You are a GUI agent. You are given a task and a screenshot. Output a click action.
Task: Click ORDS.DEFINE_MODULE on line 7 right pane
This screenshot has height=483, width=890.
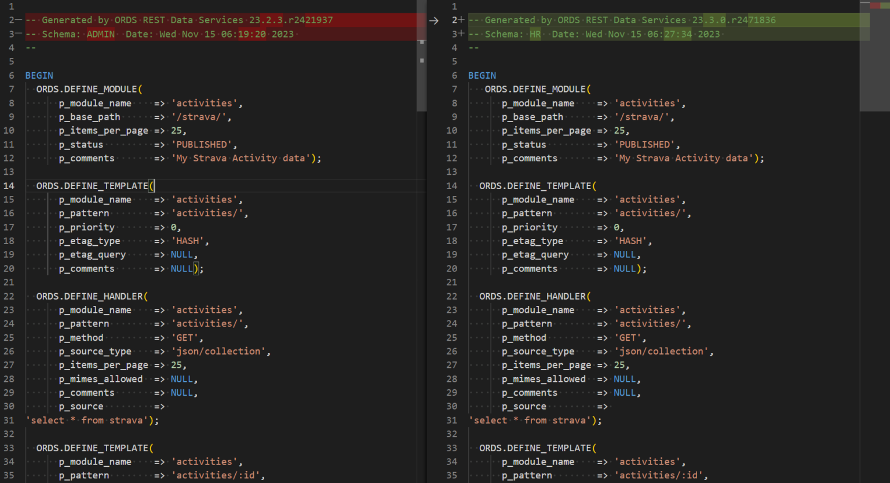(x=537, y=89)
